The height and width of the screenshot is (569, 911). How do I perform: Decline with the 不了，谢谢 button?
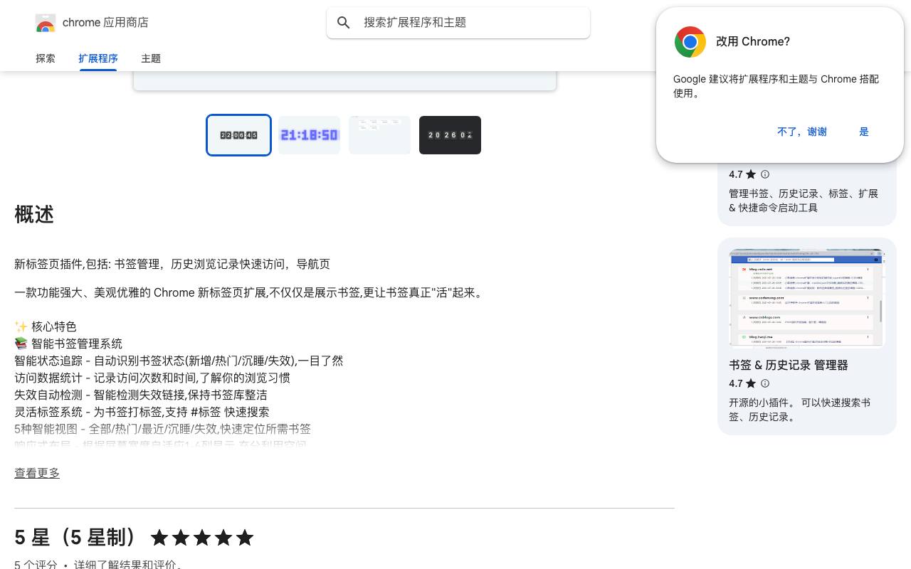point(802,132)
